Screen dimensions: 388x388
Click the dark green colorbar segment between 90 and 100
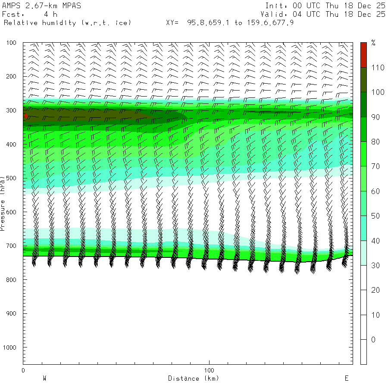363,104
